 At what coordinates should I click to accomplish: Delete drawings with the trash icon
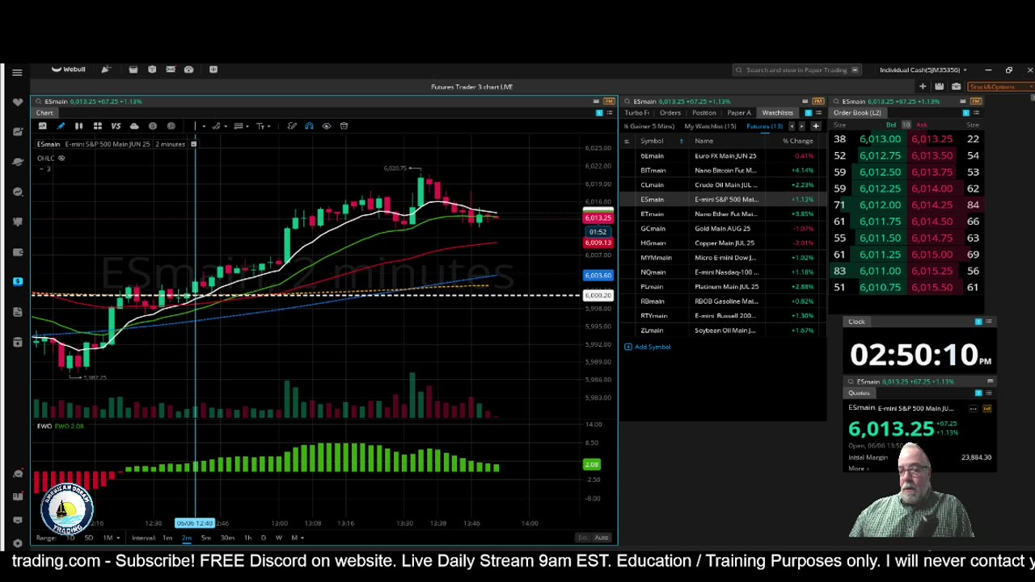pyautogui.click(x=344, y=126)
